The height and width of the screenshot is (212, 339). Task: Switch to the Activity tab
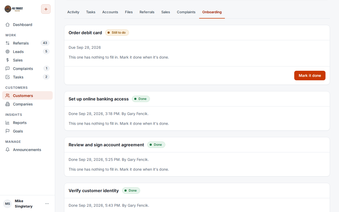pos(73,12)
